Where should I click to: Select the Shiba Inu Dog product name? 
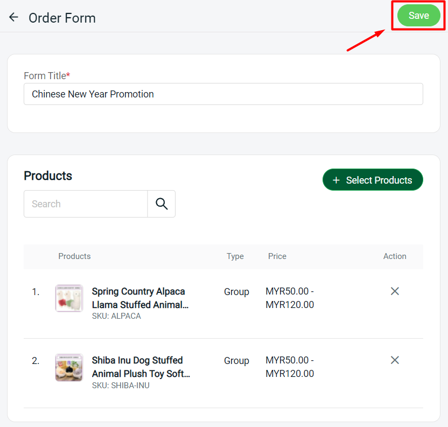coord(141,367)
